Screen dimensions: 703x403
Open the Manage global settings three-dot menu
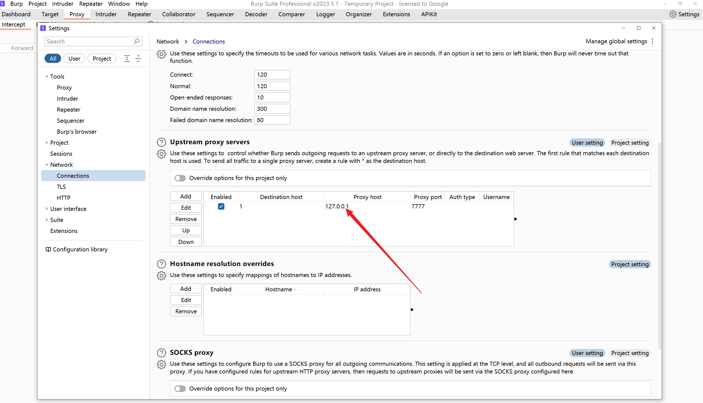coord(652,42)
